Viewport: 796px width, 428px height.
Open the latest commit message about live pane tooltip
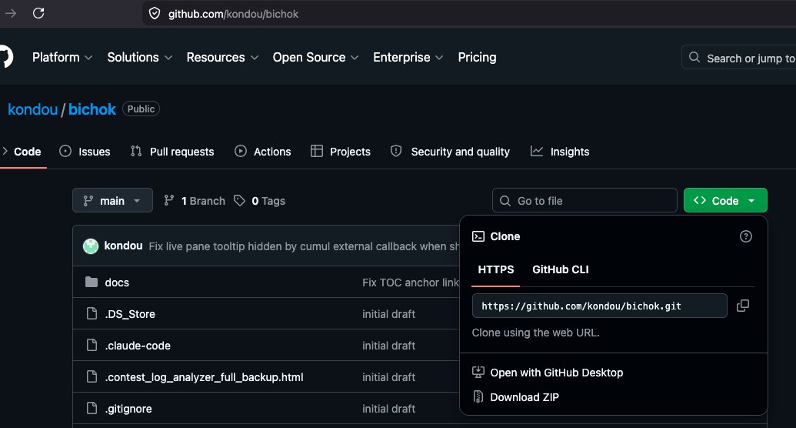[304, 246]
